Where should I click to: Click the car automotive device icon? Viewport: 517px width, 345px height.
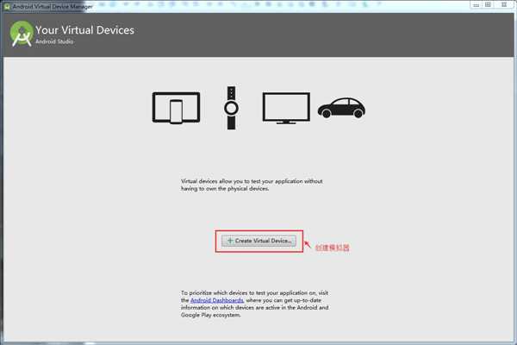pos(341,108)
